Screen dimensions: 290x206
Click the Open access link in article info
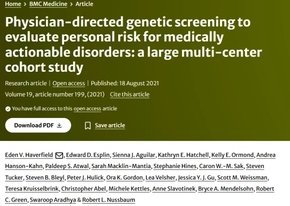69,83
